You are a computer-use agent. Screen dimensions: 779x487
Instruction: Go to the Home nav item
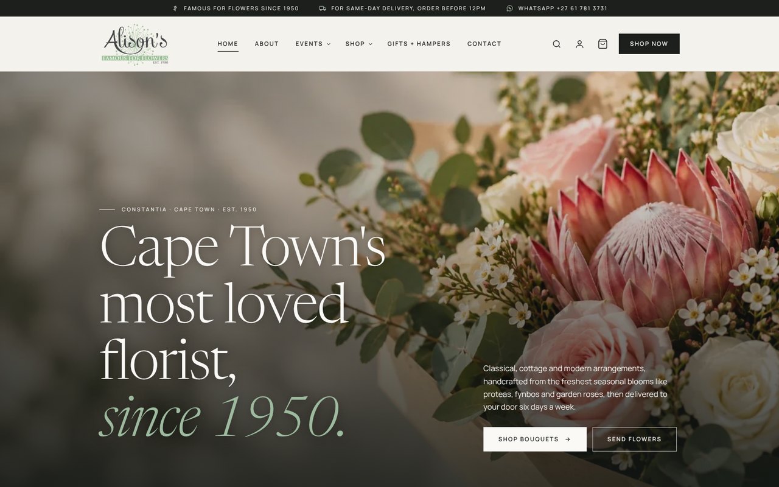pyautogui.click(x=228, y=44)
